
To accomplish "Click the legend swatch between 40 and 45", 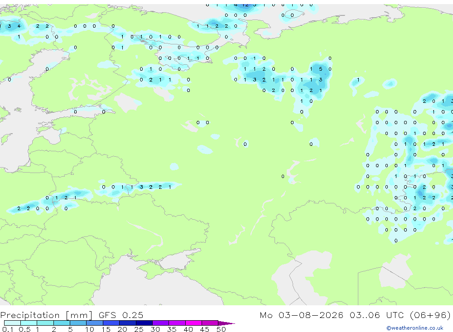I will point(193,323).
